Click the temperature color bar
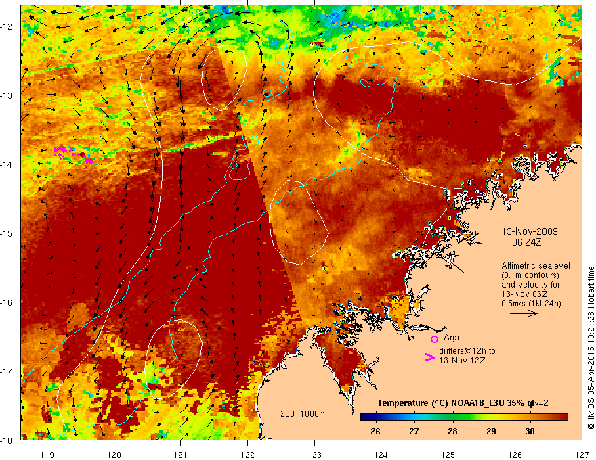 point(464,417)
